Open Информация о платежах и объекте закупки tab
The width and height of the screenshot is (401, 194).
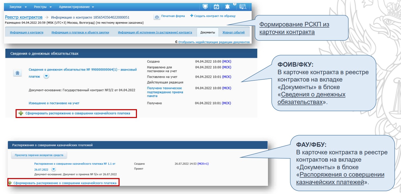(x=80, y=33)
